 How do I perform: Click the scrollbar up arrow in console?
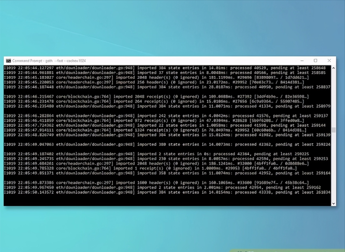334,68
